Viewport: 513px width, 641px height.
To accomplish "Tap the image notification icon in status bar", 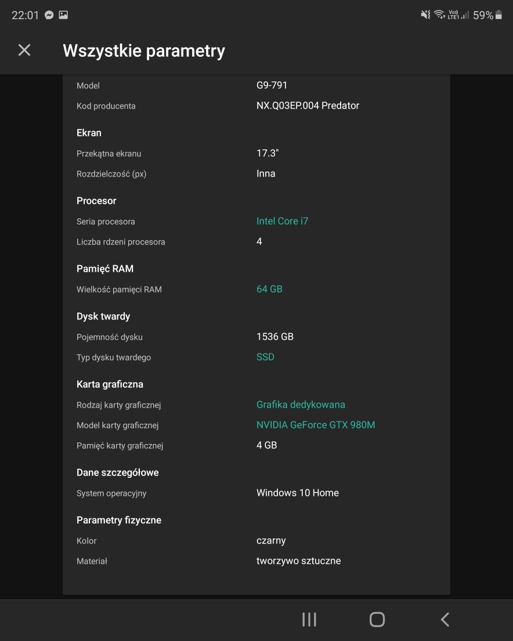I will click(63, 15).
